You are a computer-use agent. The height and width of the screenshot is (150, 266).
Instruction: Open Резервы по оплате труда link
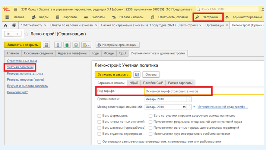[x=25, y=74]
